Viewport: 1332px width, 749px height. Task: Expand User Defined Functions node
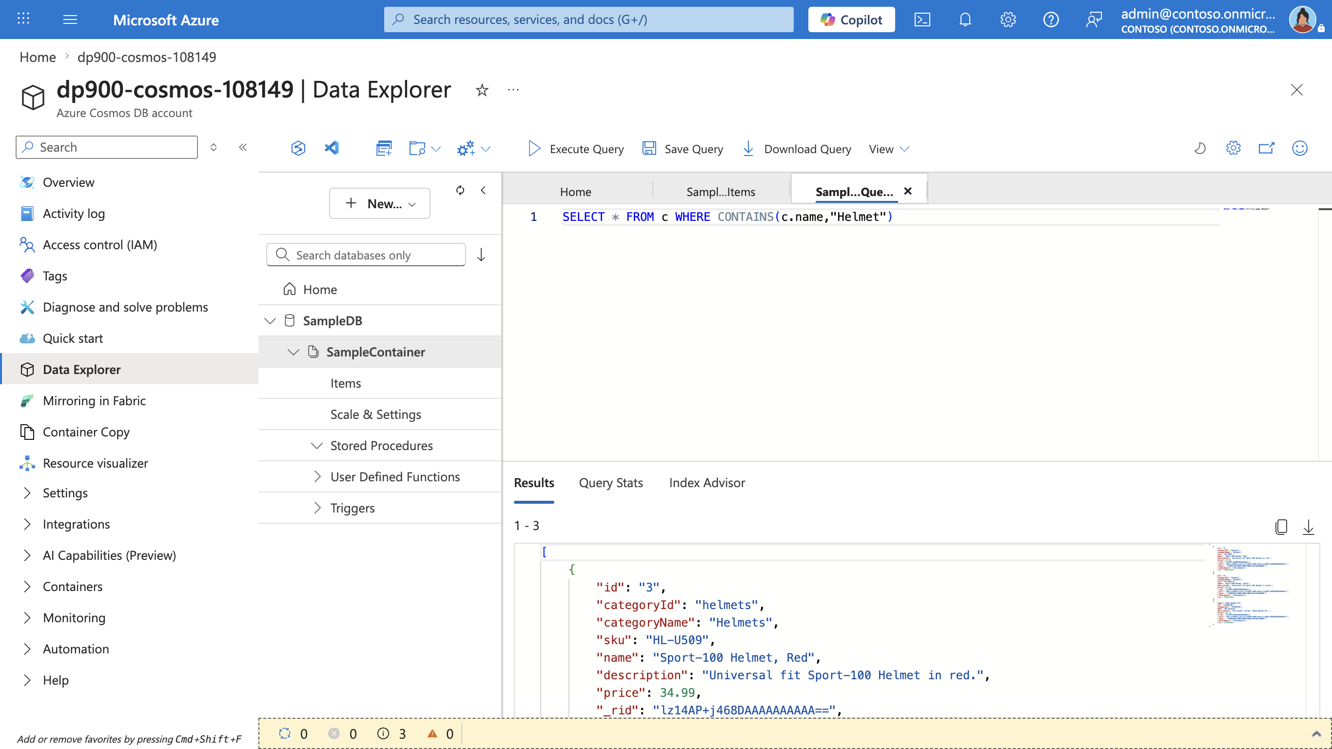point(317,477)
